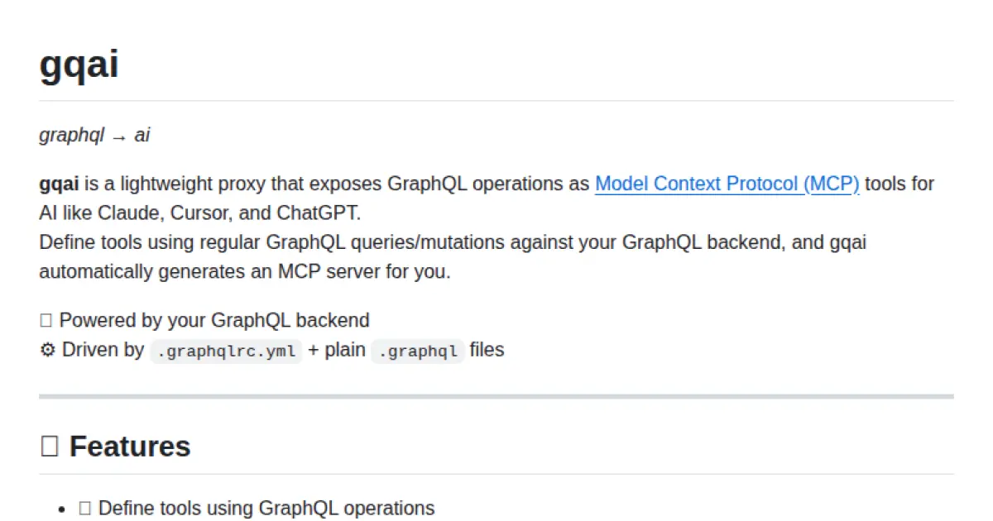Click "Define tools using GraphQL operations" list item
Viewport: 993px width, 521px height.
pos(266,508)
